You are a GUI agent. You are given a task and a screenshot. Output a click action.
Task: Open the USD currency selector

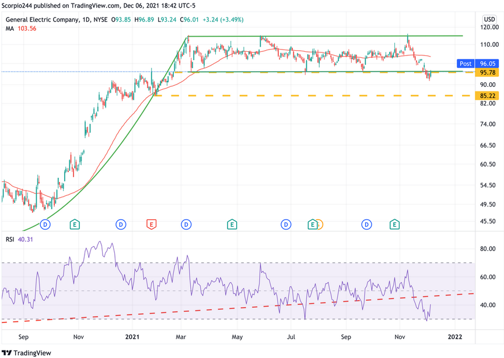pos(489,19)
